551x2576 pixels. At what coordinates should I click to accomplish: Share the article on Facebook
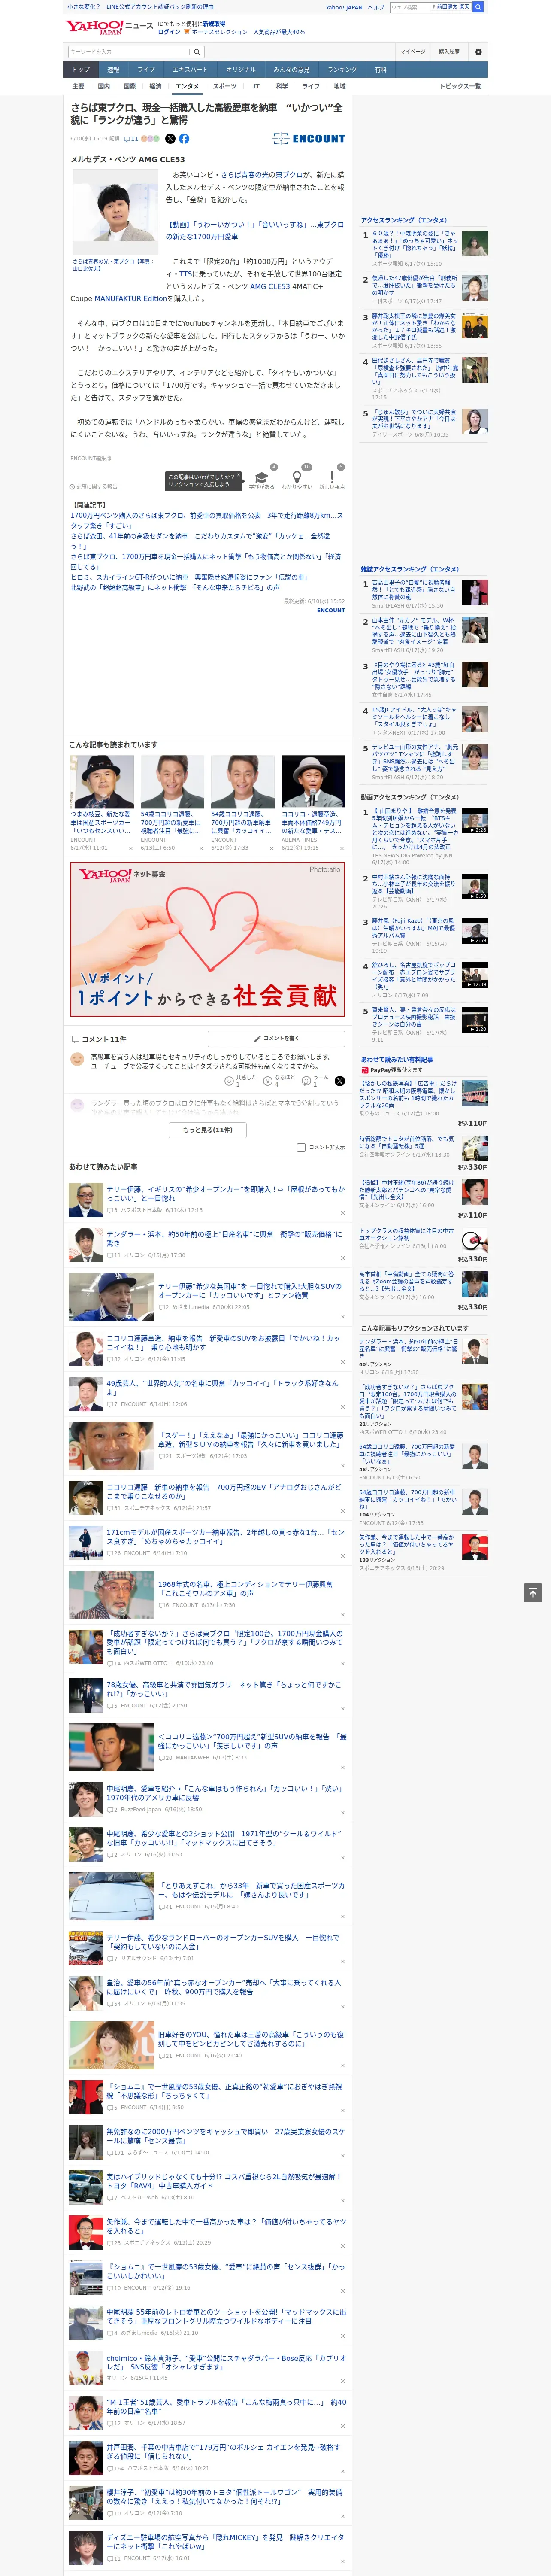(184, 139)
